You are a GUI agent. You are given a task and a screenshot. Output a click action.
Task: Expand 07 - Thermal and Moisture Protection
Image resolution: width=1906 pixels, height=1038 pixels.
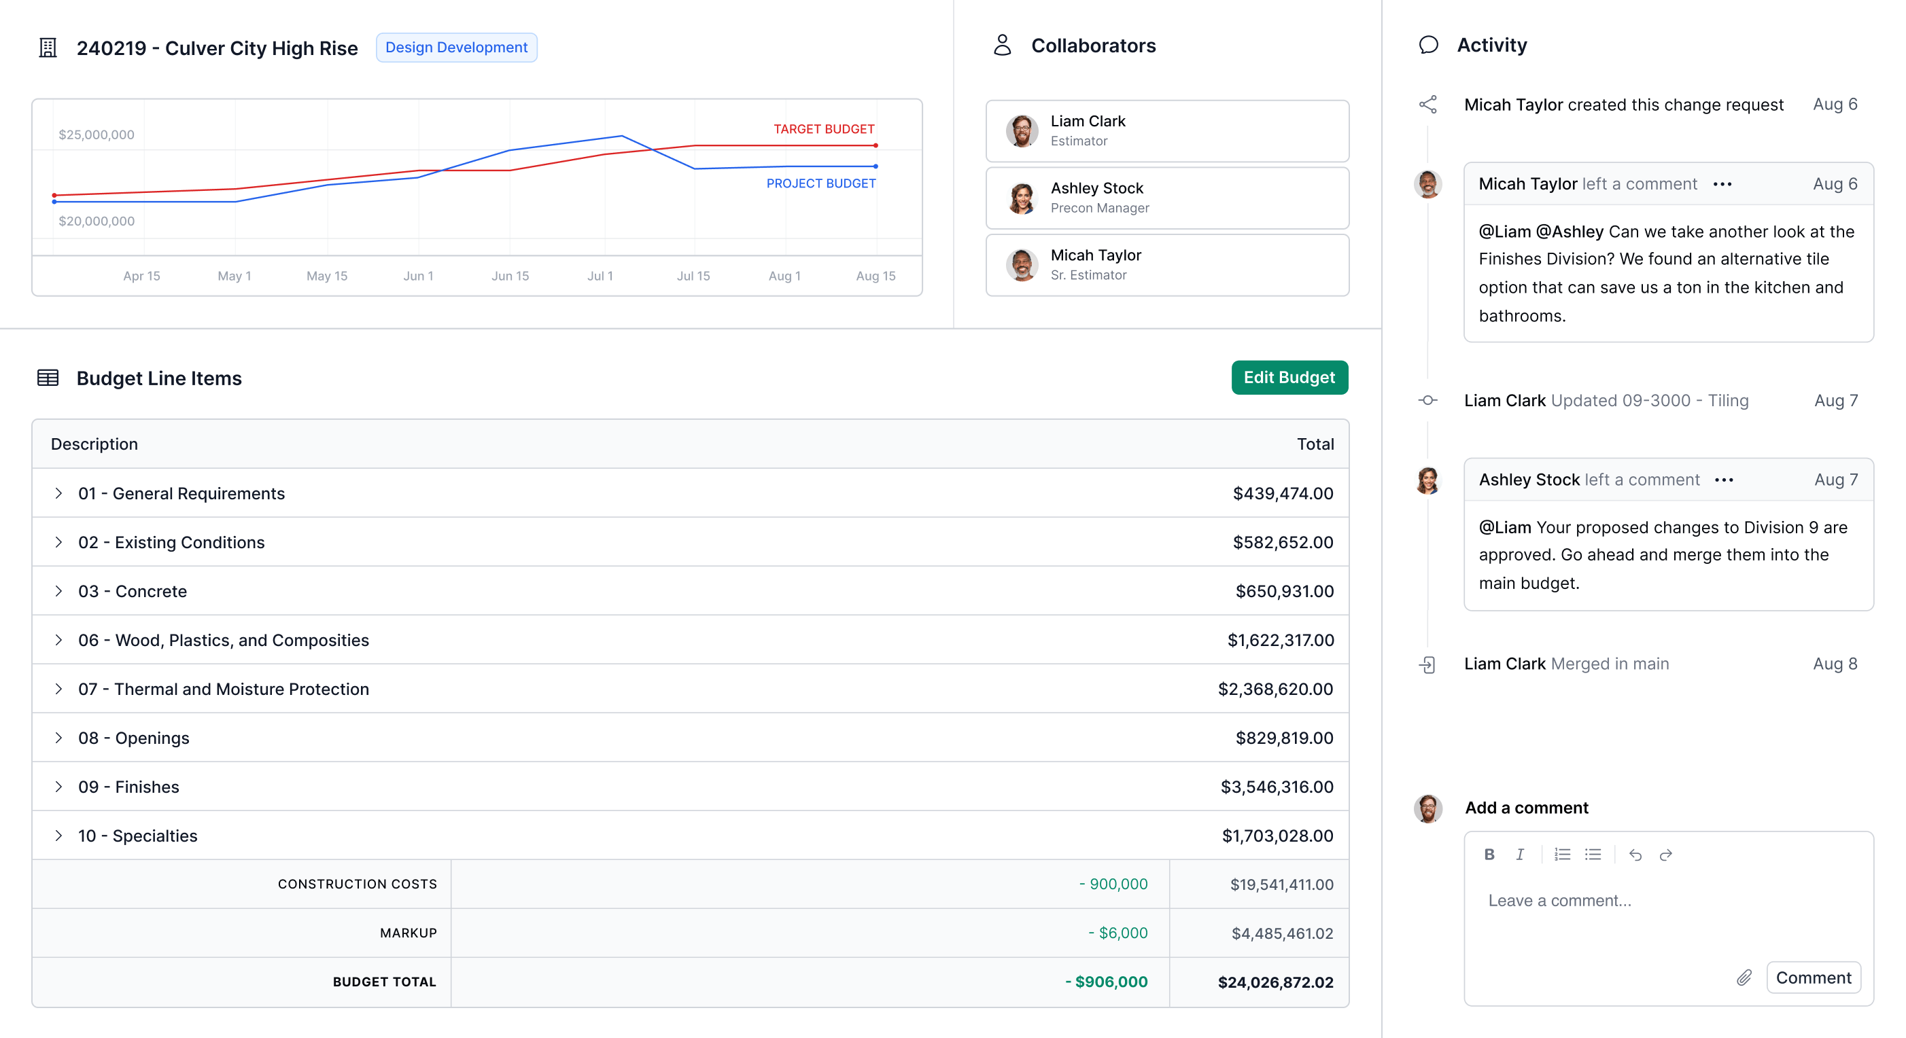59,688
